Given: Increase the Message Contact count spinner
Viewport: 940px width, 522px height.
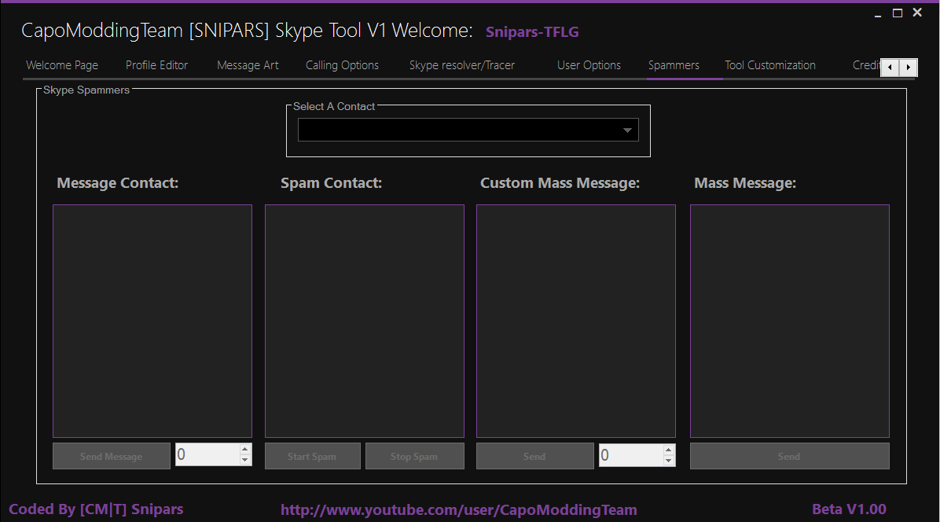Looking at the screenshot, I should [x=244, y=450].
